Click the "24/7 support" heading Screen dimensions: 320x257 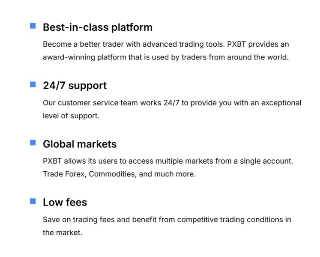click(75, 86)
